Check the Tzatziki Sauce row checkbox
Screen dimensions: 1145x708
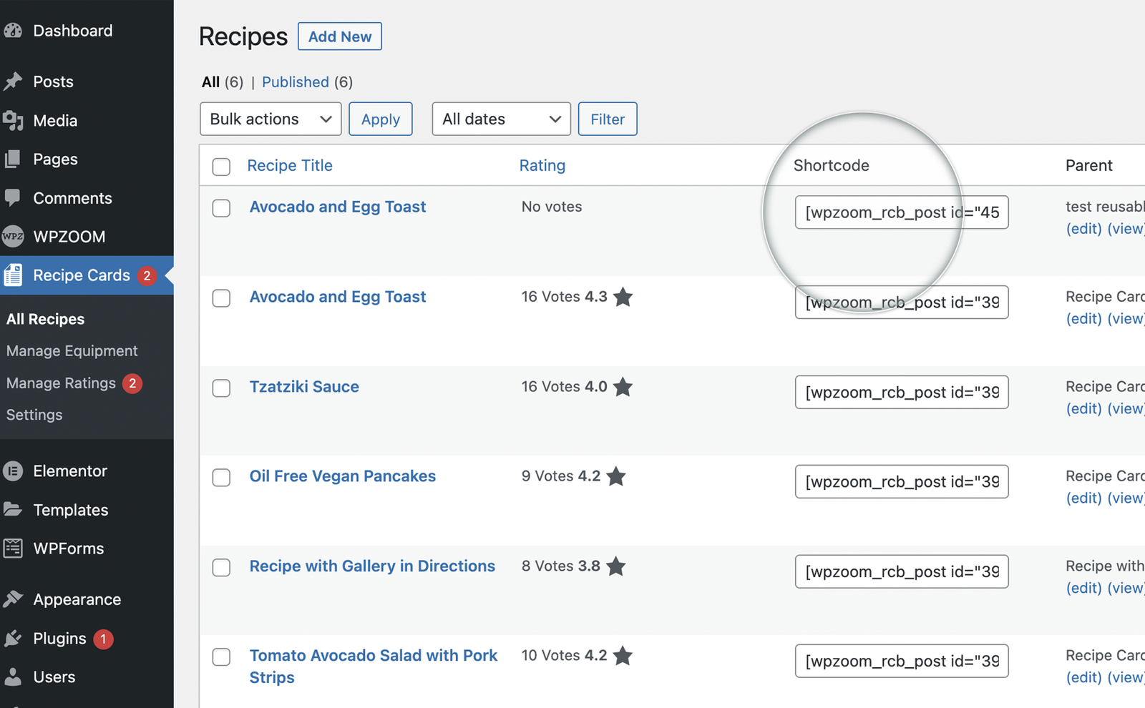[221, 388]
